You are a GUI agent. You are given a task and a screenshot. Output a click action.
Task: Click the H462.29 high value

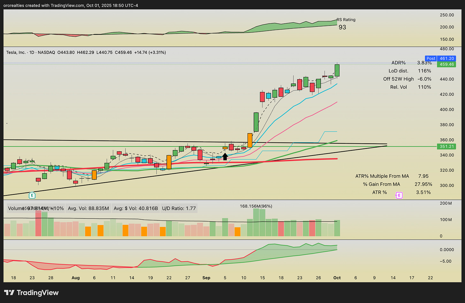click(86, 52)
